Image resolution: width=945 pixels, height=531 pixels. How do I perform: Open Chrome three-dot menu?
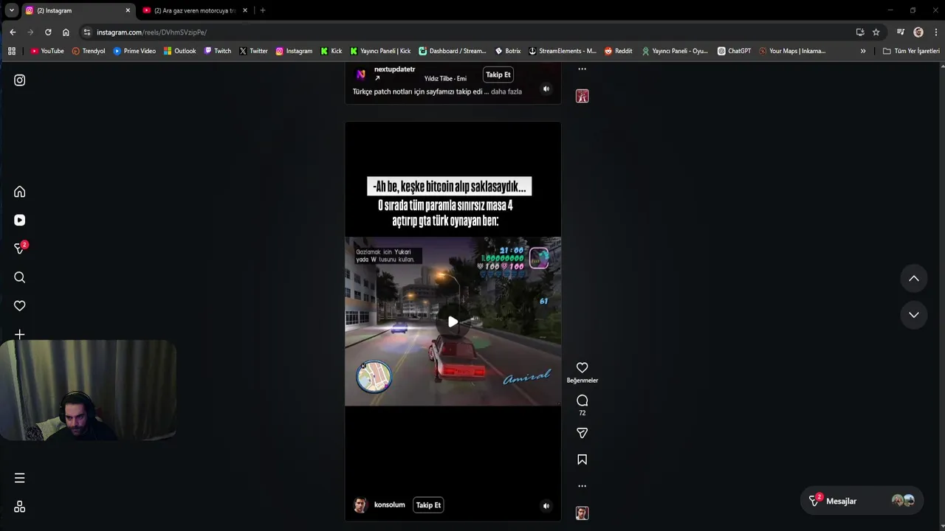click(x=936, y=32)
